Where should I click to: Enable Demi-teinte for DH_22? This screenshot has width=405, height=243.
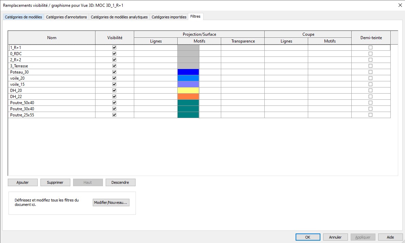(x=370, y=97)
